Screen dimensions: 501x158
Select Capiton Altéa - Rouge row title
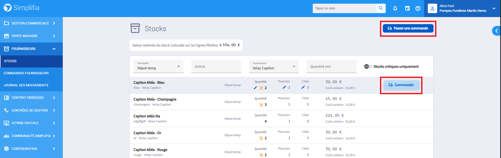[x=150, y=150]
